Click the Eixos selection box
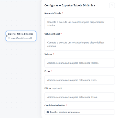The height and width of the screenshot is (118, 117). pyautogui.click(x=80, y=80)
